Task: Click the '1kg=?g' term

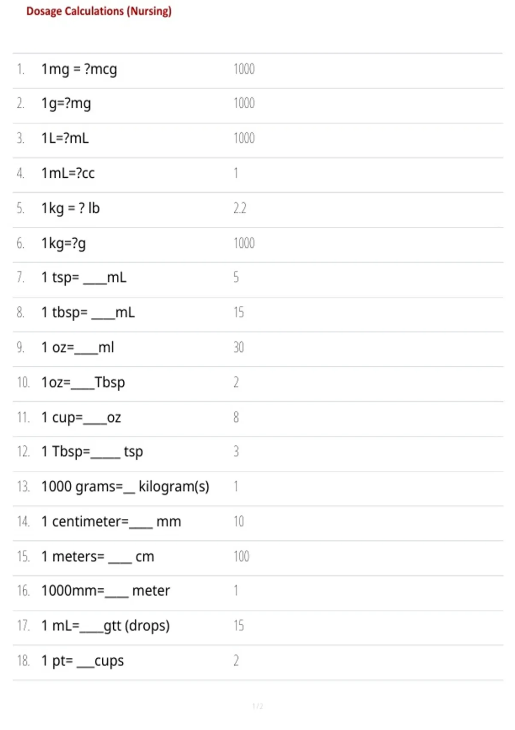Action: (64, 243)
